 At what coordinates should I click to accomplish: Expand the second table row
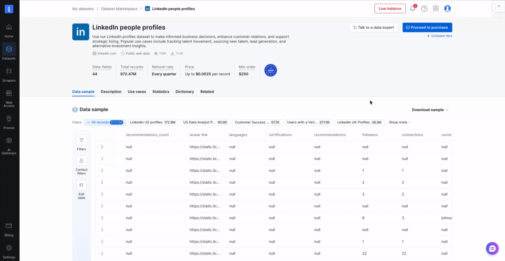point(102,159)
